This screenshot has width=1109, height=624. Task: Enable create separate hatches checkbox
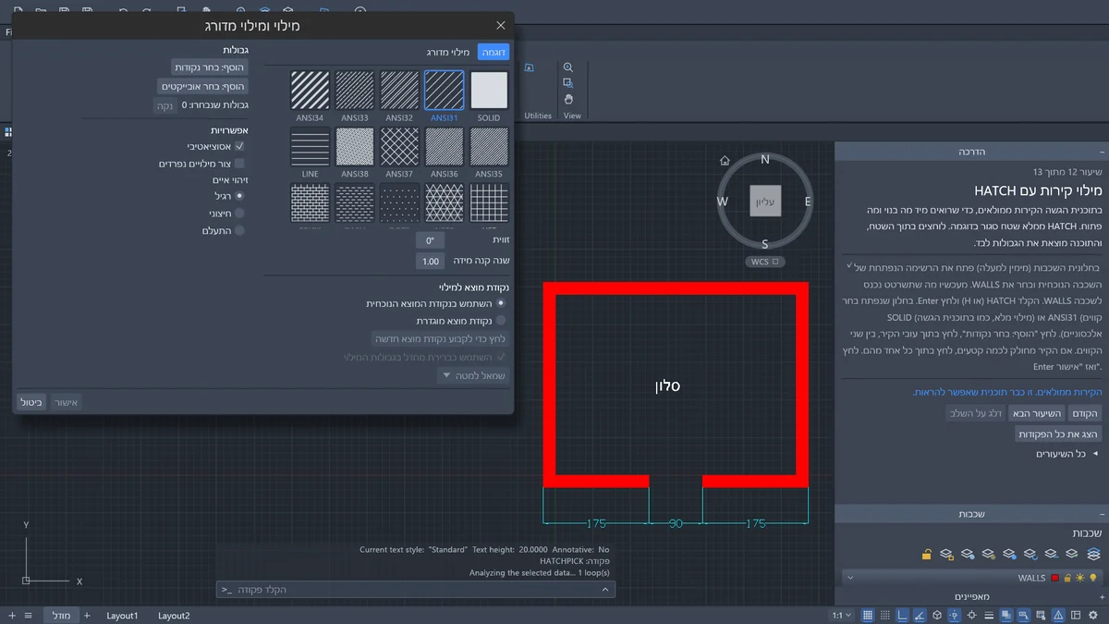[x=239, y=164]
